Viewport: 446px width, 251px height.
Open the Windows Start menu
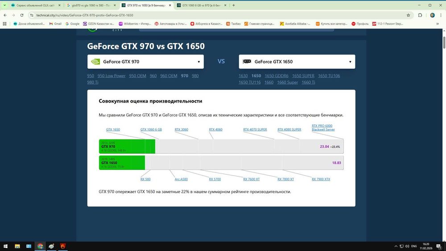pyautogui.click(x=5, y=246)
